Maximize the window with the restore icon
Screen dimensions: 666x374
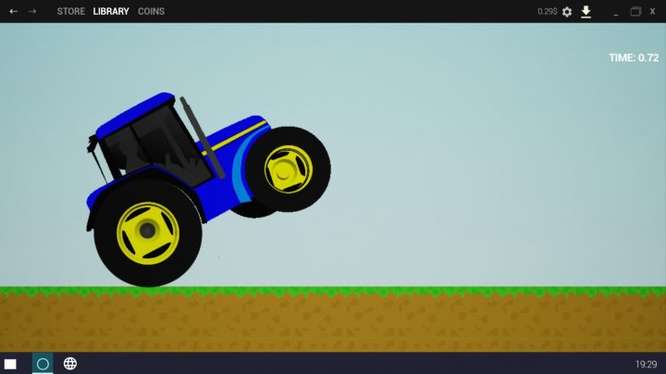(635, 11)
